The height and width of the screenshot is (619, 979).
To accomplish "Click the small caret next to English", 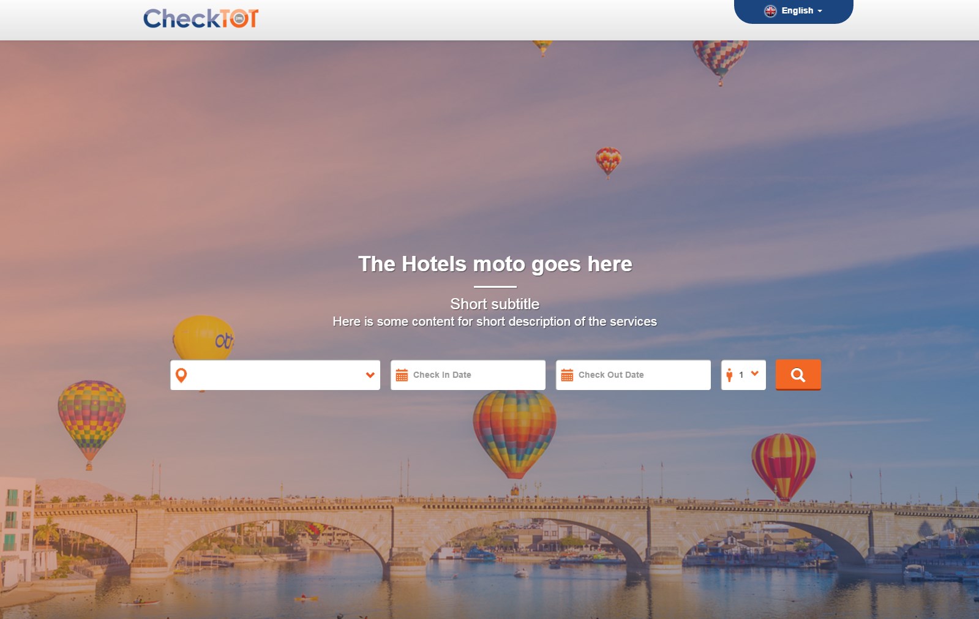I will [820, 12].
